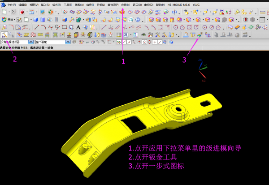Select the Line curve tool
This screenshot has height=185, width=269.
pos(37,27)
